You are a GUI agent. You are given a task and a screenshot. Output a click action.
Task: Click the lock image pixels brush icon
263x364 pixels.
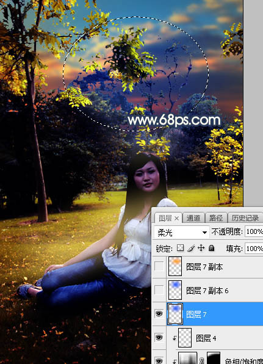click(191, 248)
